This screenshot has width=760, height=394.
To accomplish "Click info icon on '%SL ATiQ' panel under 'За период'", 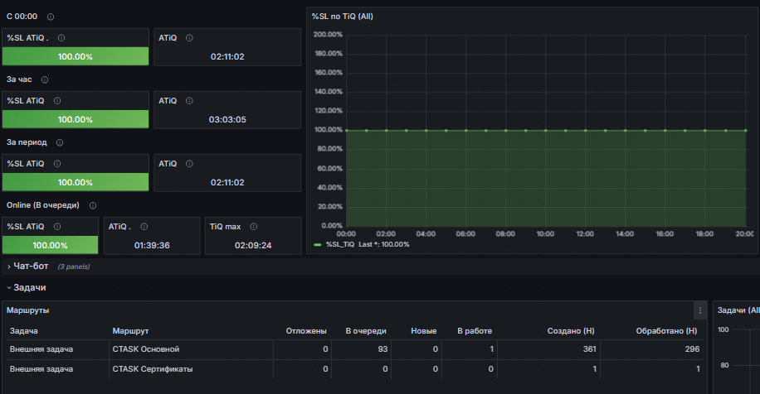I will coord(57,164).
